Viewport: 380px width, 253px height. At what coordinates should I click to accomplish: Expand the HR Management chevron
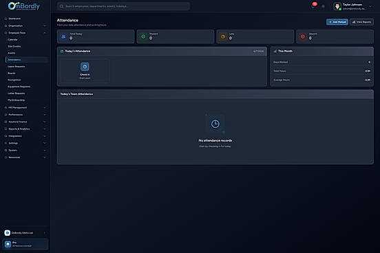click(45, 107)
